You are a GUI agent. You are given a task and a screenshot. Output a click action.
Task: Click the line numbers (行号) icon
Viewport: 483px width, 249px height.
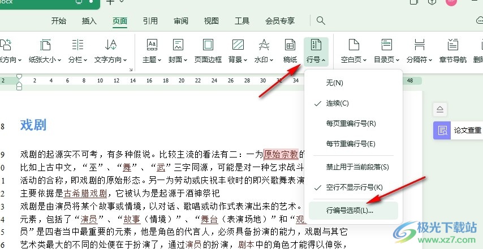point(316,45)
